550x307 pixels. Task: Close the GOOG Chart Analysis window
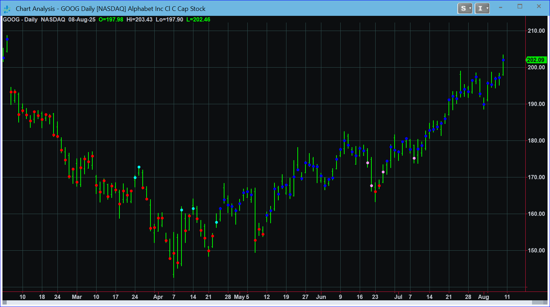click(x=539, y=7)
